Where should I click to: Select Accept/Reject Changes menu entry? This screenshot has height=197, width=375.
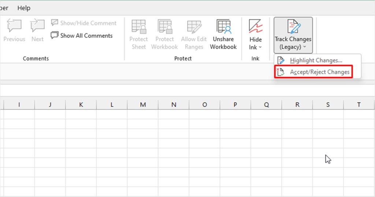(313, 72)
